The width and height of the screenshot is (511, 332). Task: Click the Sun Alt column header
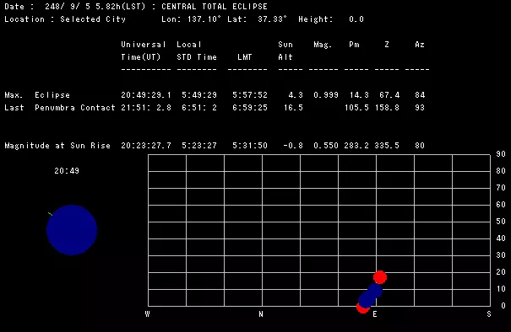point(285,51)
